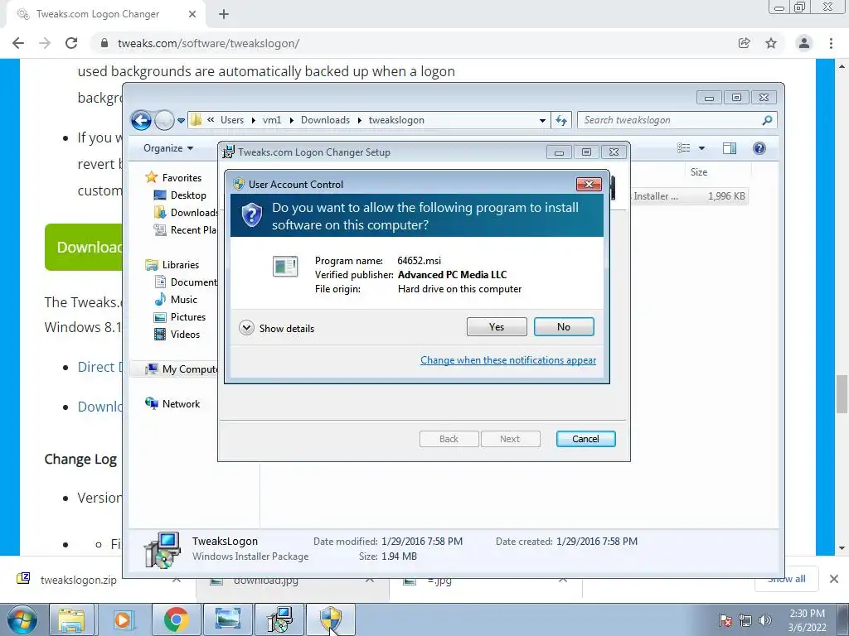The height and width of the screenshot is (636, 849).
Task: Toggle the preview pane icon
Action: click(730, 148)
